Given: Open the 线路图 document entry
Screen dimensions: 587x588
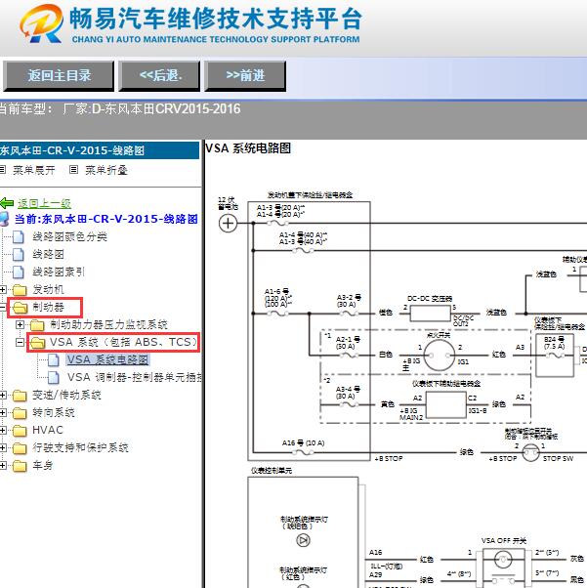Looking at the screenshot, I should click(x=48, y=254).
